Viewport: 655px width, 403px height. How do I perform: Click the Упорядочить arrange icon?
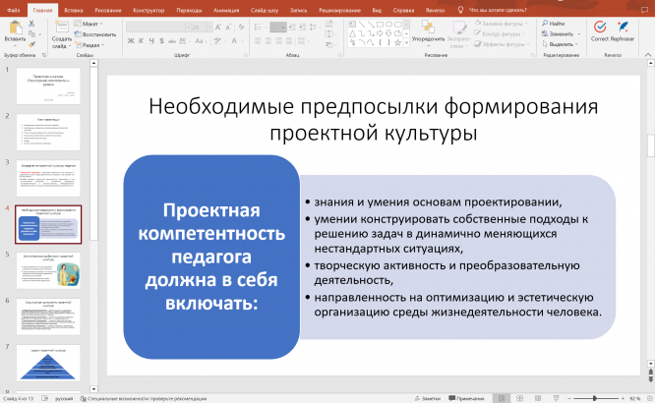pyautogui.click(x=427, y=29)
